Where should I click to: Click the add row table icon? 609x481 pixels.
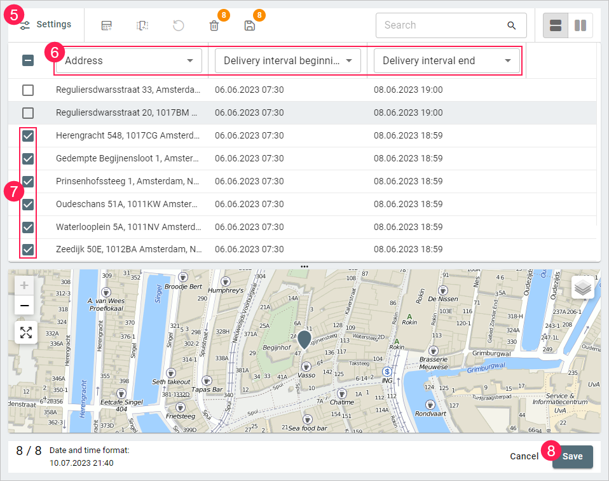point(107,25)
